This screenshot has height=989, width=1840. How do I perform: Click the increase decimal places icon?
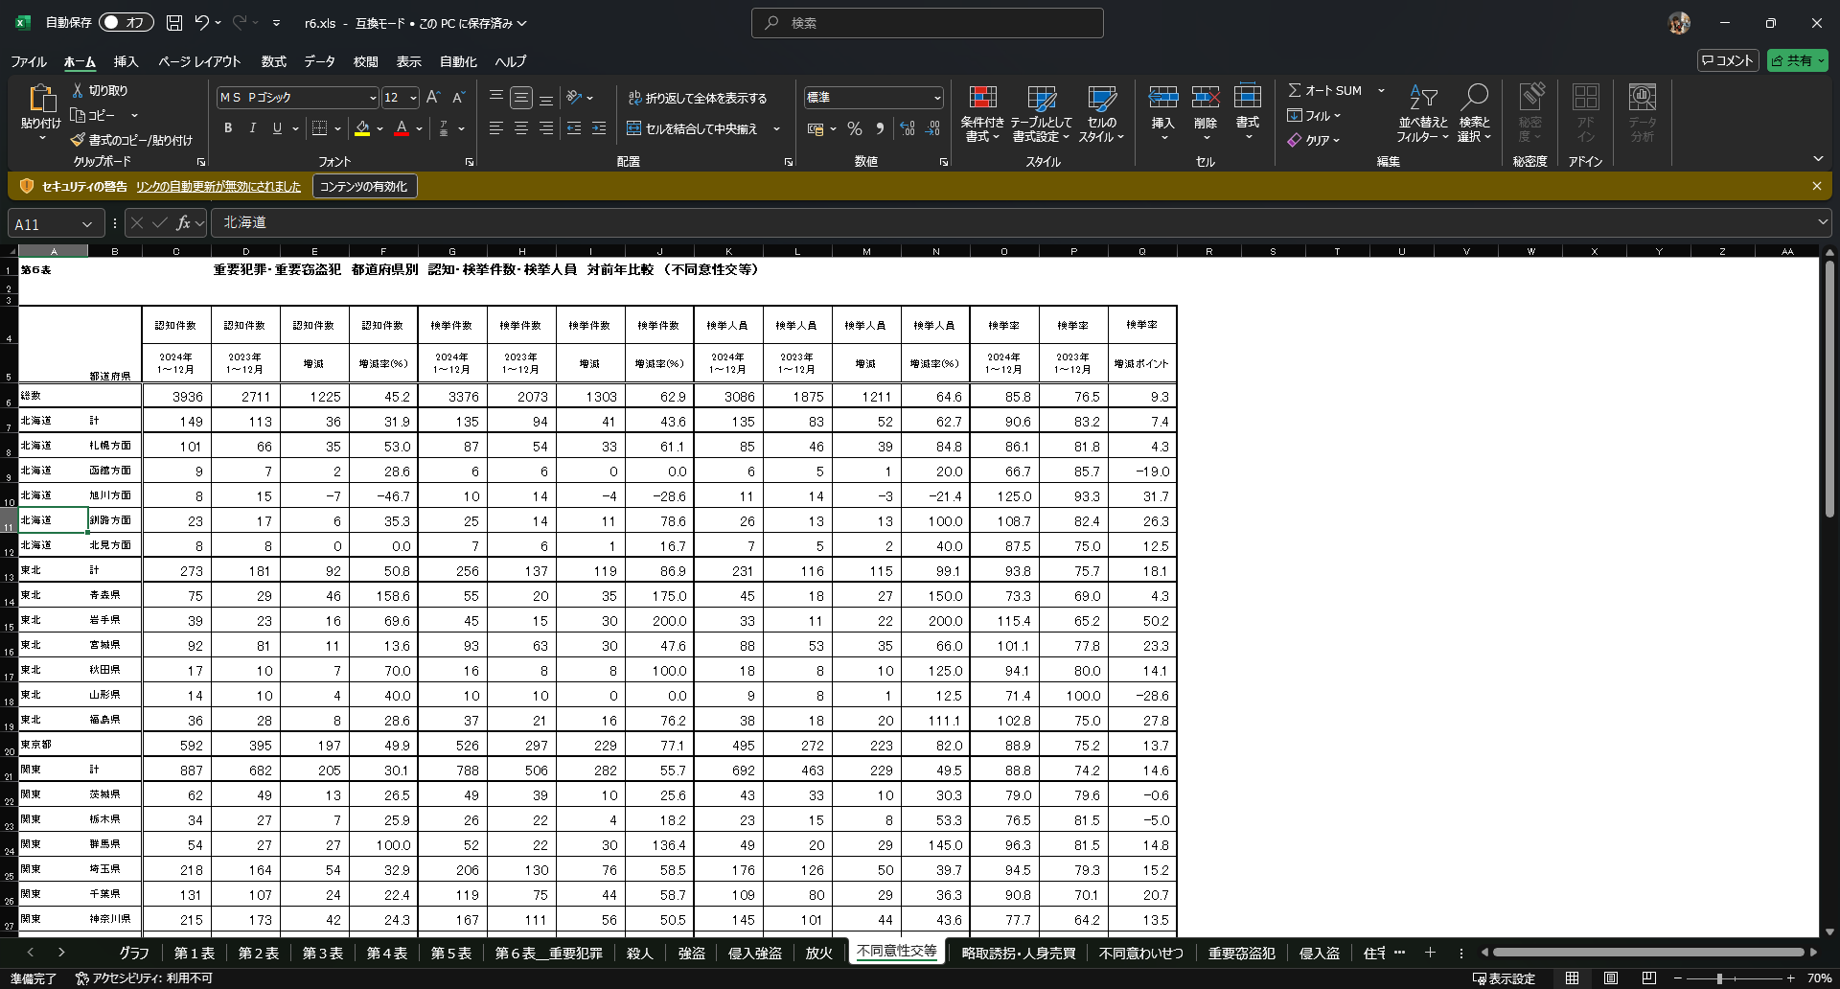pyautogui.click(x=907, y=128)
